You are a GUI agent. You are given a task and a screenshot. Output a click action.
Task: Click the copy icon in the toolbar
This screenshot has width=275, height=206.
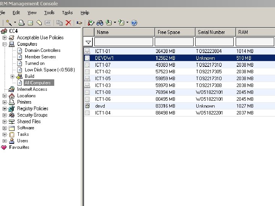click(60, 23)
